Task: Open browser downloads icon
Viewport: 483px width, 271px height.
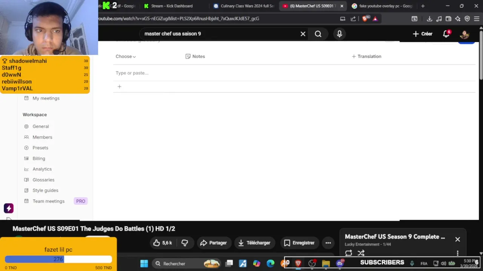Action: click(429, 19)
